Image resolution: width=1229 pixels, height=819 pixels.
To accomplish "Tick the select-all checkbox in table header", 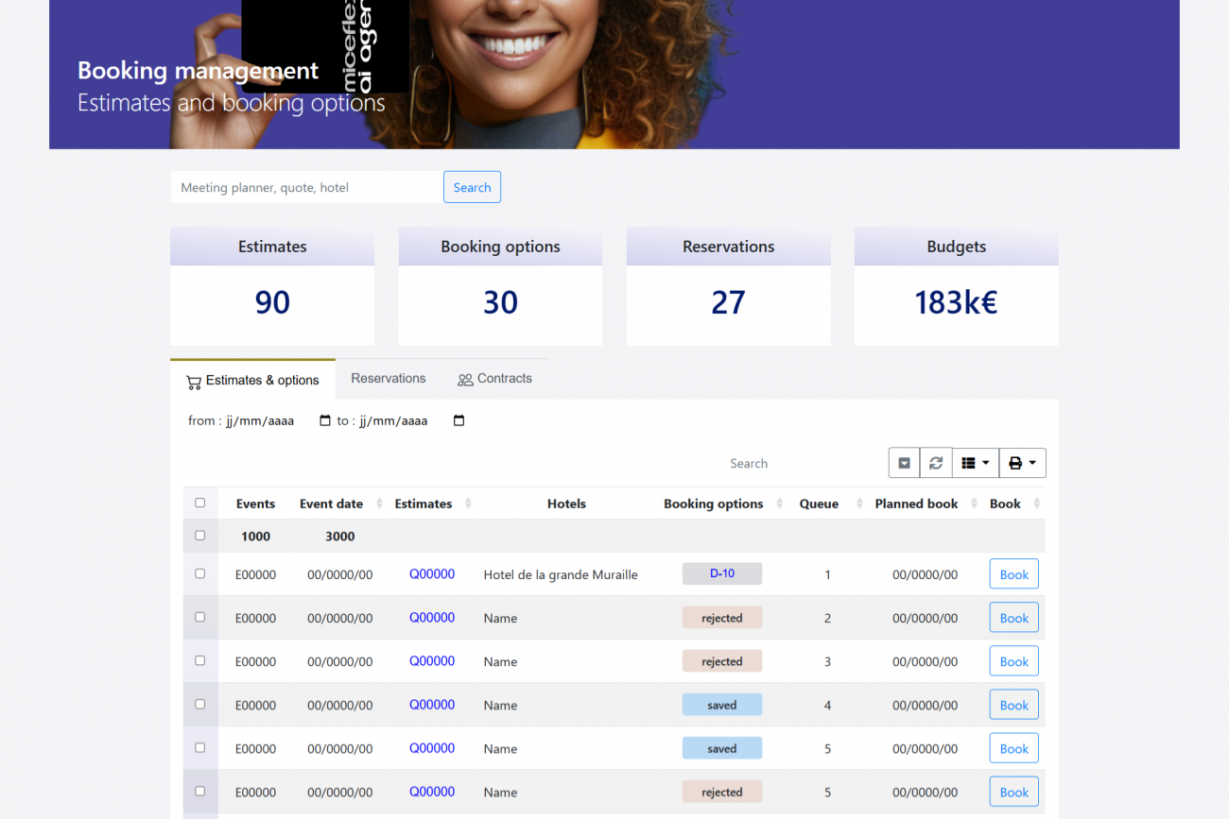I will click(x=199, y=503).
